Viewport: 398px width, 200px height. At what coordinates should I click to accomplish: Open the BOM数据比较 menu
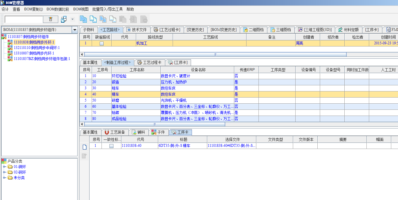58,9
